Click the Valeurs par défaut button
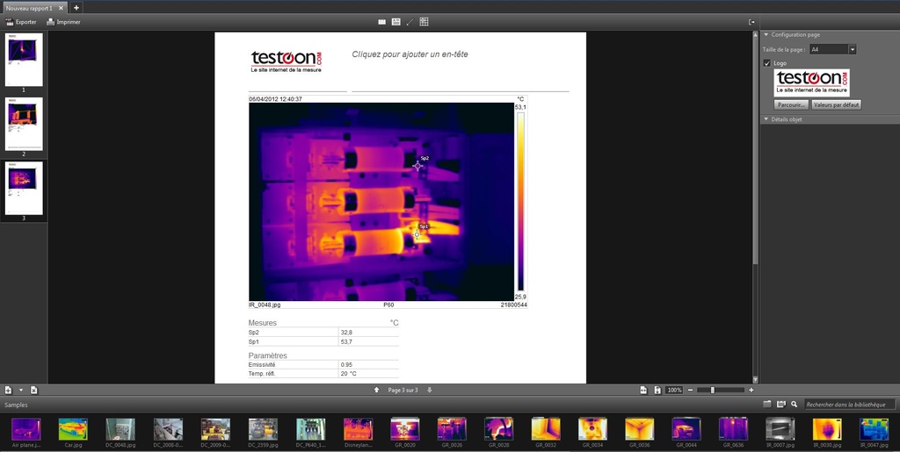 coord(837,104)
